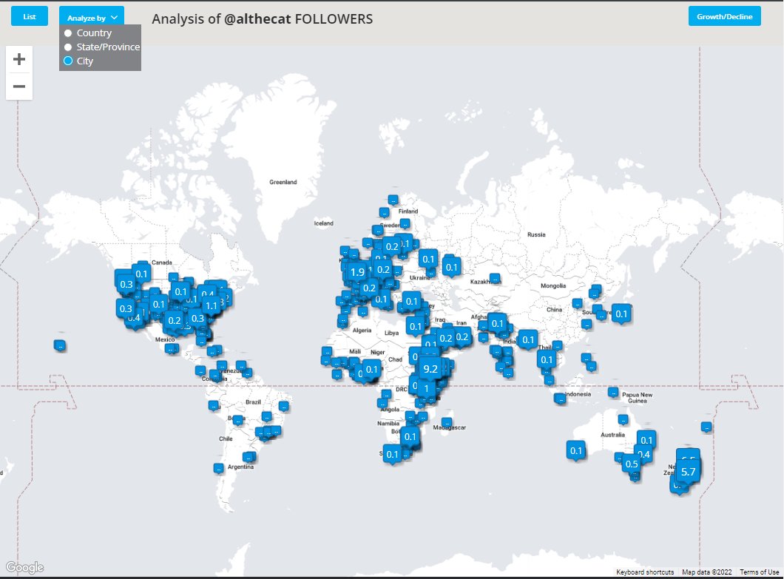Click the Brazil label on the map
784x579 pixels.
coord(254,402)
